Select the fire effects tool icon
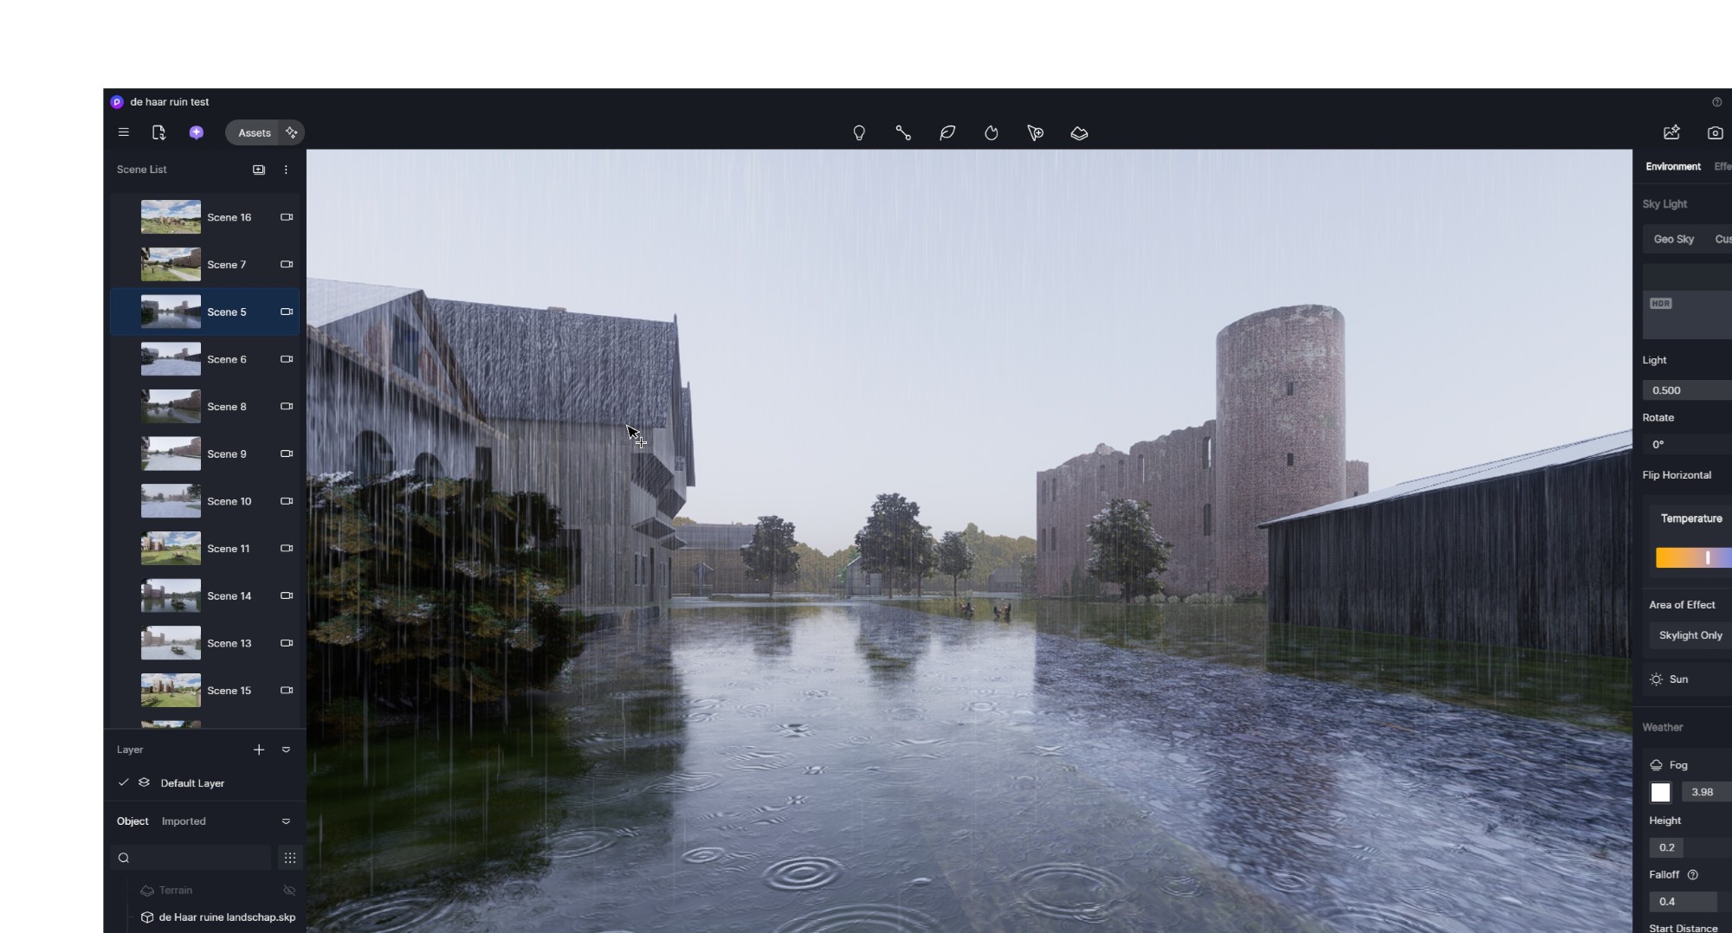The image size is (1732, 933). point(992,133)
